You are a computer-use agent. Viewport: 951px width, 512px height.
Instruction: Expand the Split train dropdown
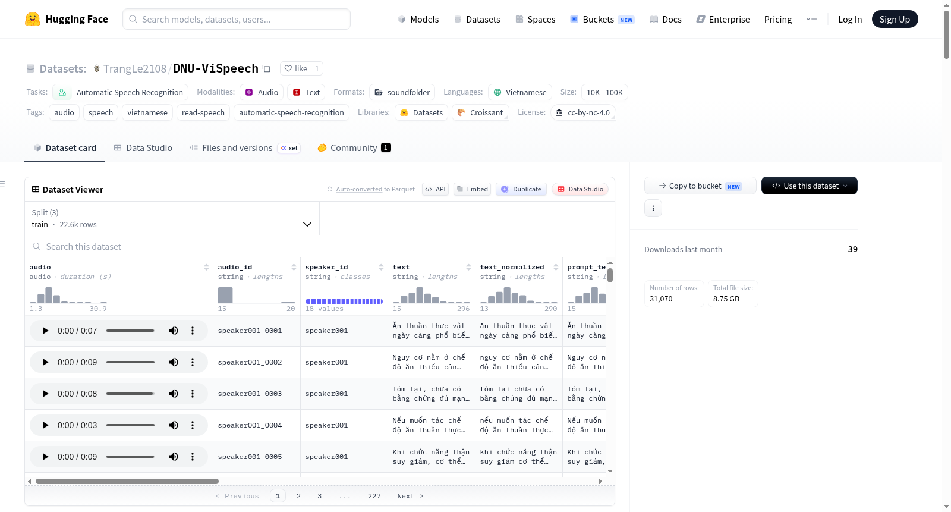pyautogui.click(x=172, y=218)
